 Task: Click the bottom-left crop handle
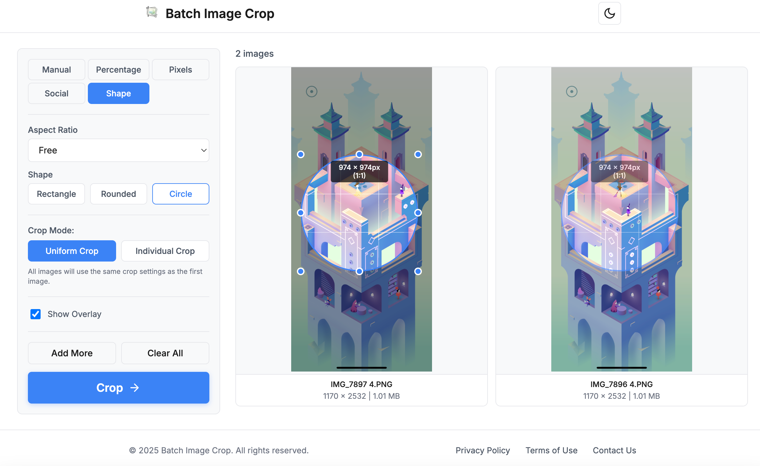301,271
